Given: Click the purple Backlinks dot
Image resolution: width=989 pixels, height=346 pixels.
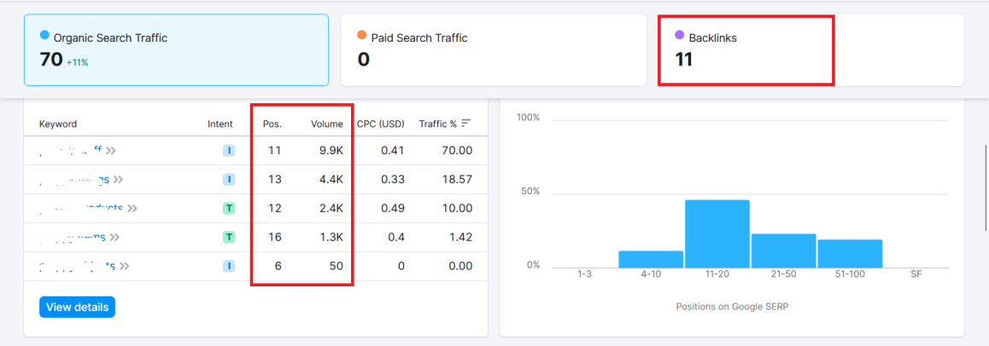Looking at the screenshot, I should pos(679,35).
